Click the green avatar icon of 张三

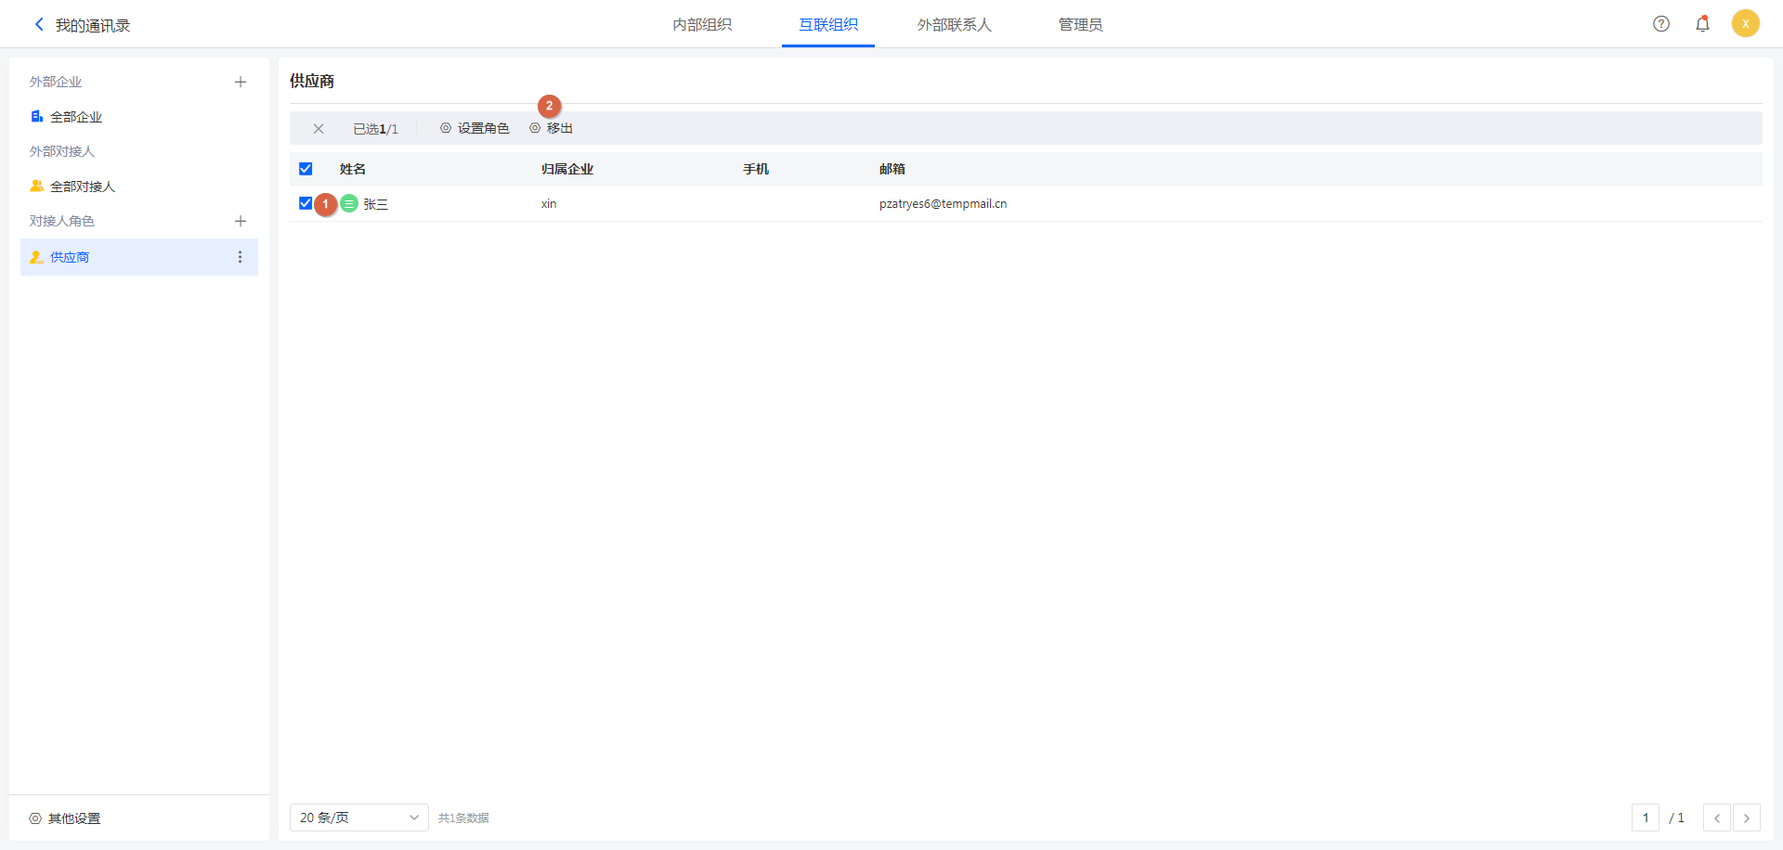[349, 204]
